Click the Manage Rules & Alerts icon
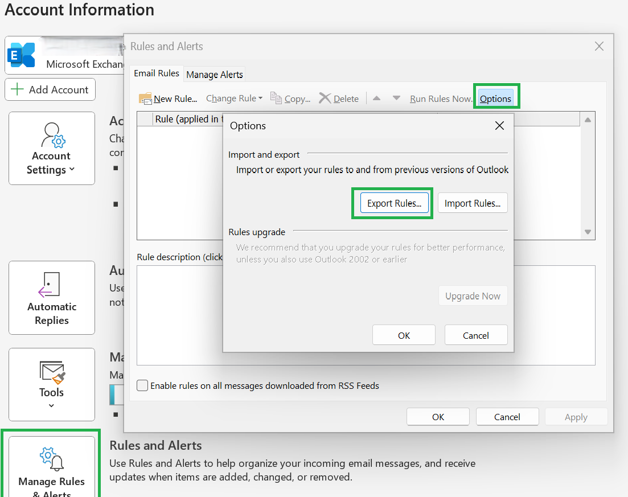628x497 pixels. [x=52, y=459]
